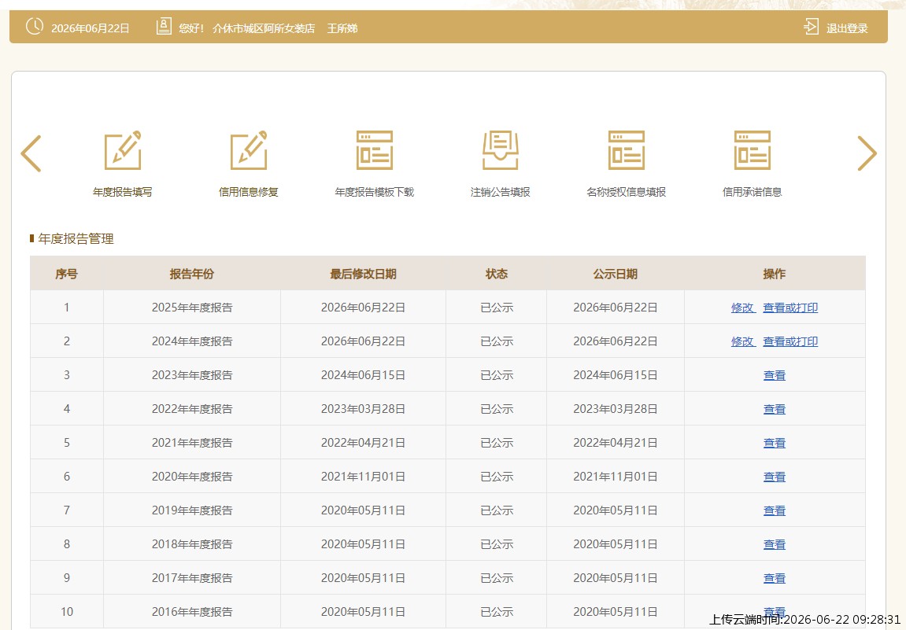
Task: Click the logout icon beside 退出登录
Action: pyautogui.click(x=812, y=27)
